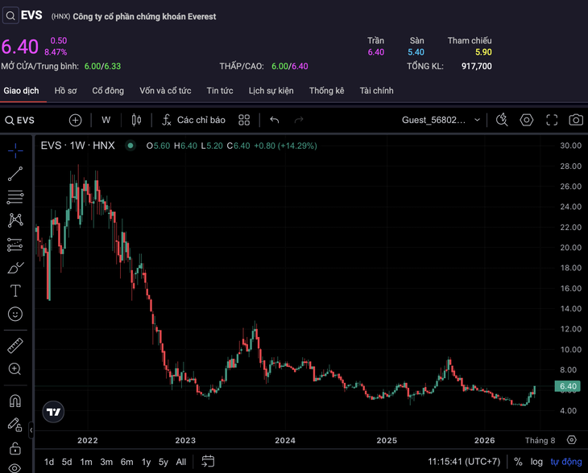
Task: Click the TradingView logo badge
Action: pos(53,412)
